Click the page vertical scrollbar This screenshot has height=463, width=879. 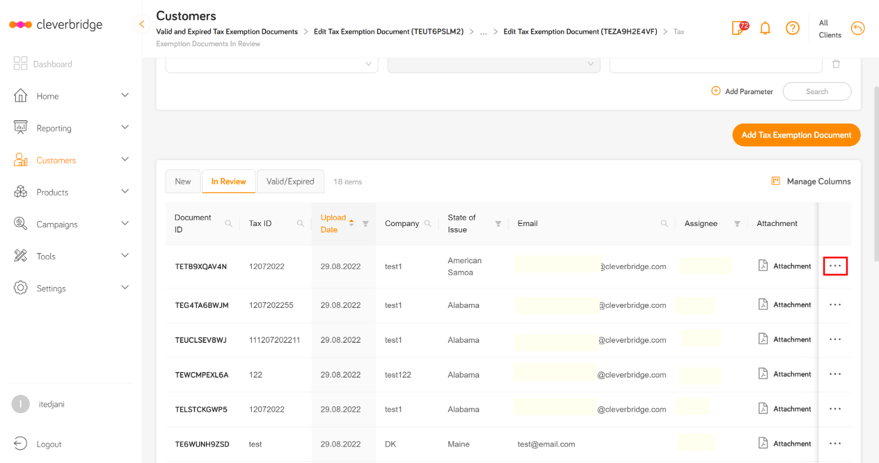pos(876,173)
